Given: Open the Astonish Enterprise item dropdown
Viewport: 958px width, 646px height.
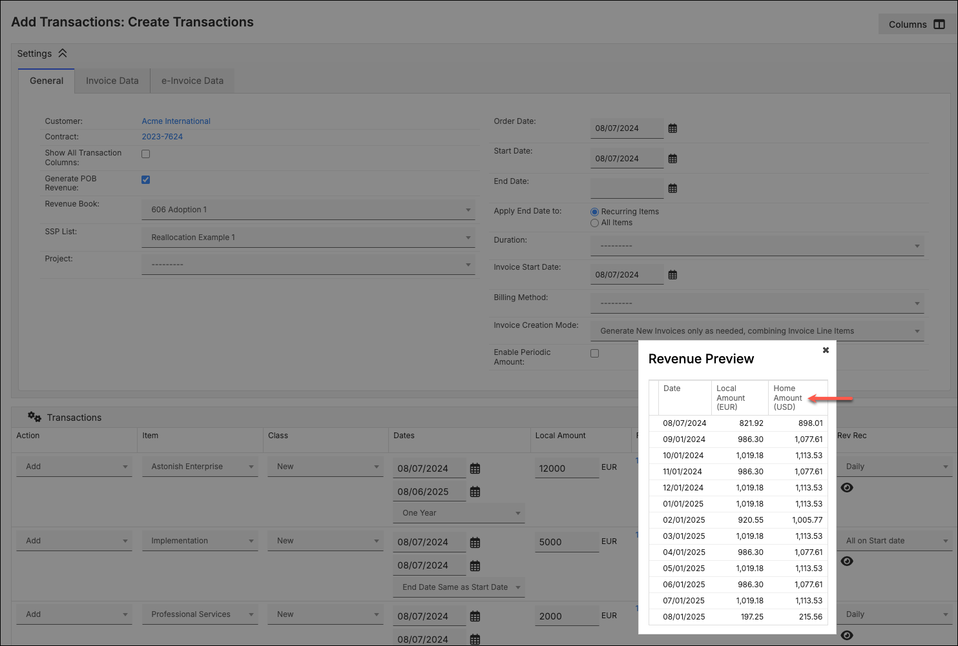Looking at the screenshot, I should (x=200, y=467).
